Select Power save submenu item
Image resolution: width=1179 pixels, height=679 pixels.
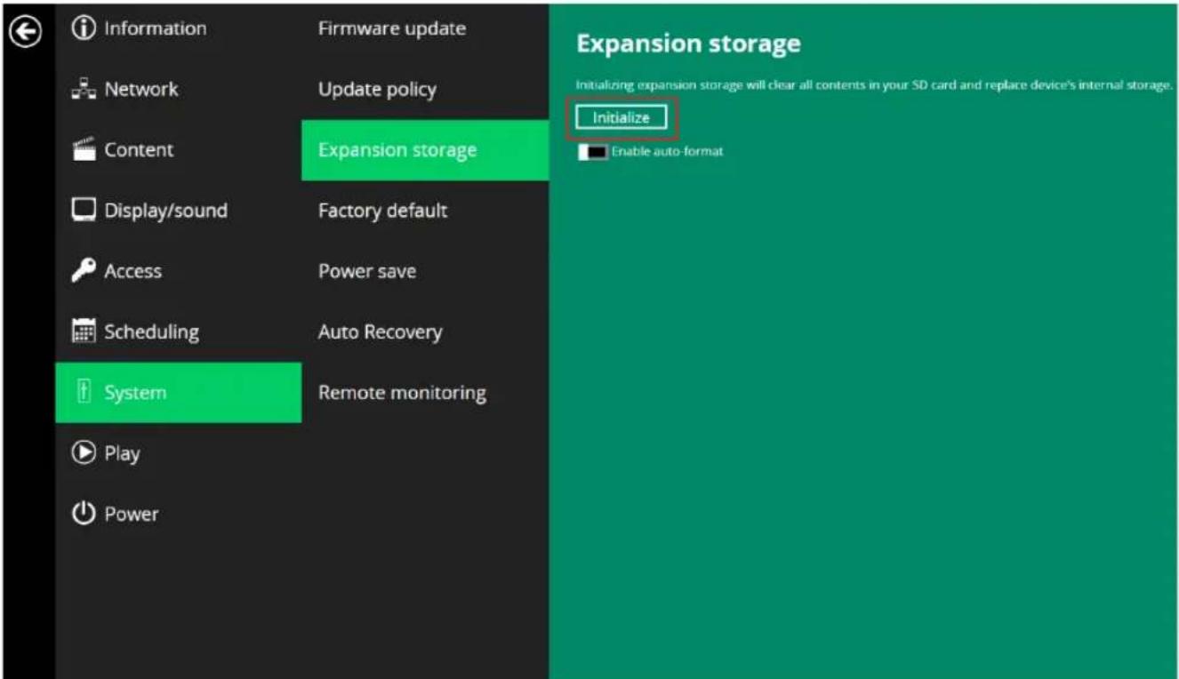coord(366,271)
